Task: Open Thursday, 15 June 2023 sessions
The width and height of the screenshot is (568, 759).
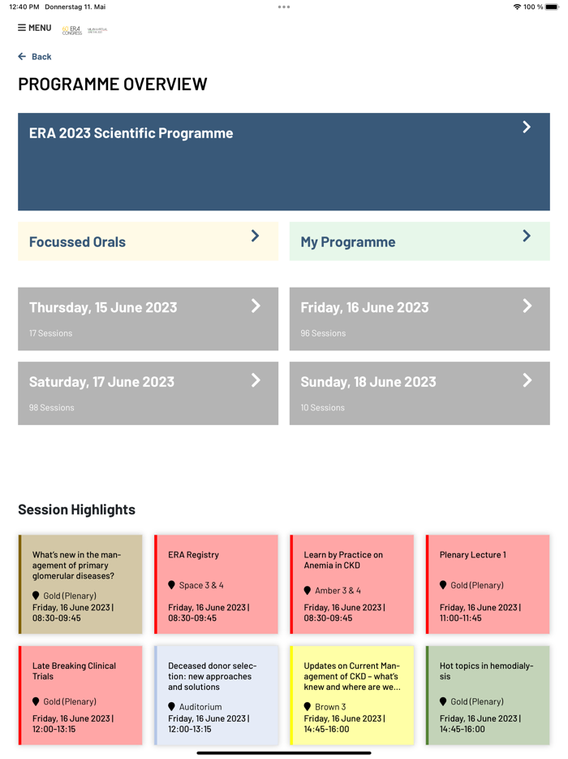Action: [148, 319]
